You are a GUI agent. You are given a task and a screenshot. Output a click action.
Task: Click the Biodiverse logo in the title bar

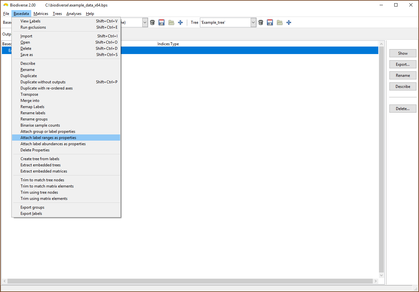pyautogui.click(x=6, y=5)
